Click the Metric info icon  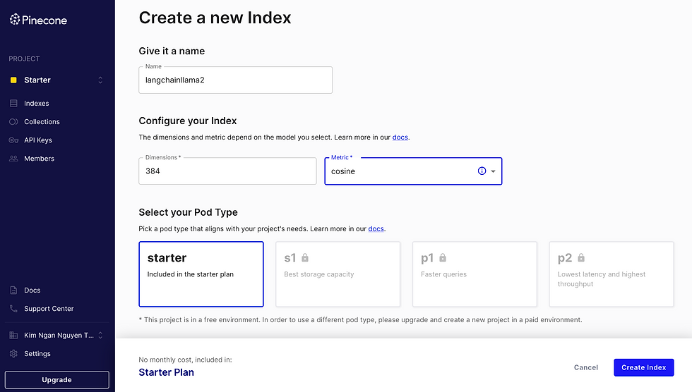[x=482, y=171]
